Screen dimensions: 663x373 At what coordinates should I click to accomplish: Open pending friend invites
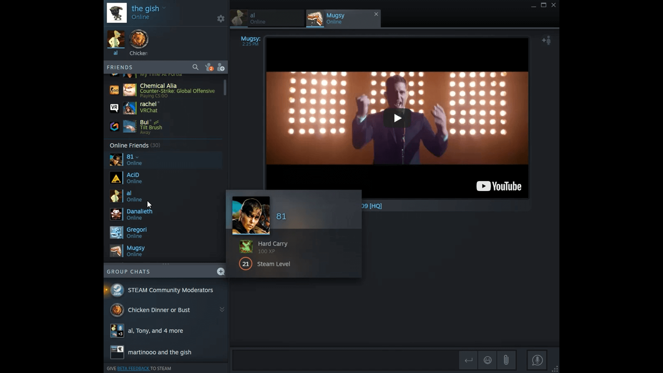pos(209,67)
